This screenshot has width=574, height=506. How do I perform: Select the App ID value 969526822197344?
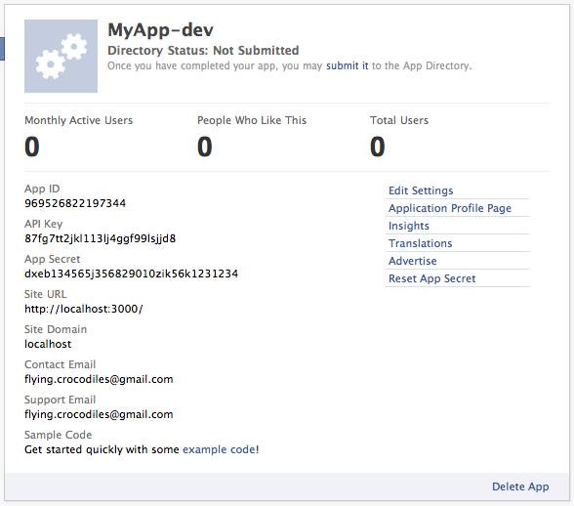point(75,203)
